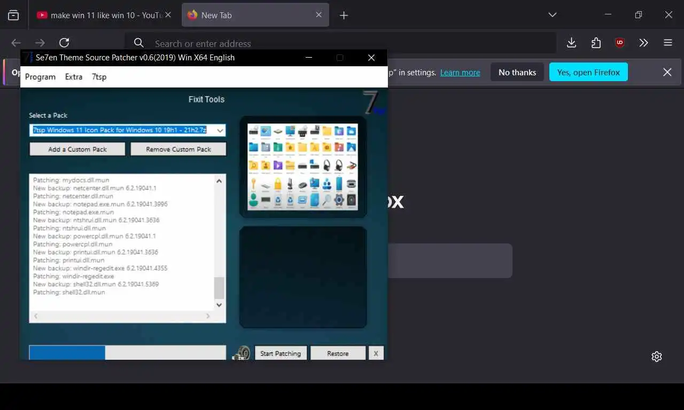Open the Firefox tab list chevron
684x410 pixels.
pos(553,15)
